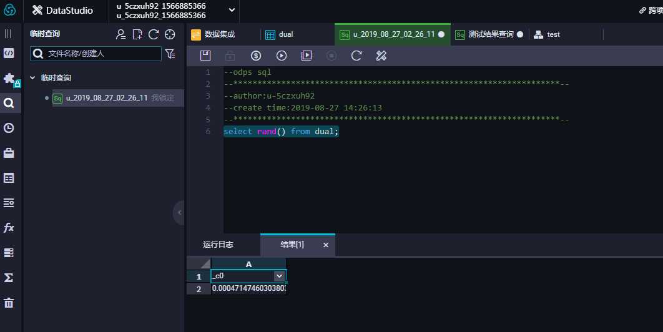Run the query with the play icon
The image size is (663, 332).
[x=281, y=56]
